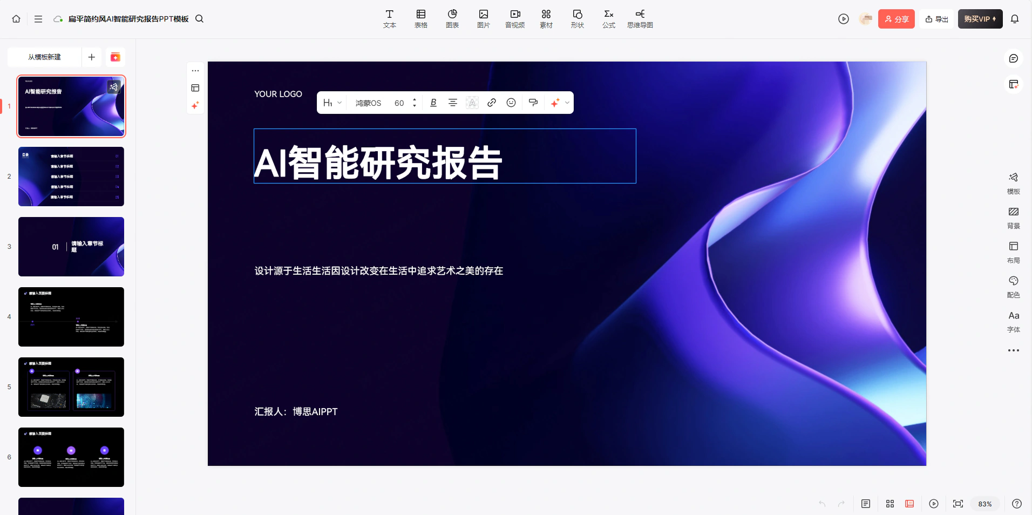
Task: Select slide 2 thumbnail
Action: 71,177
